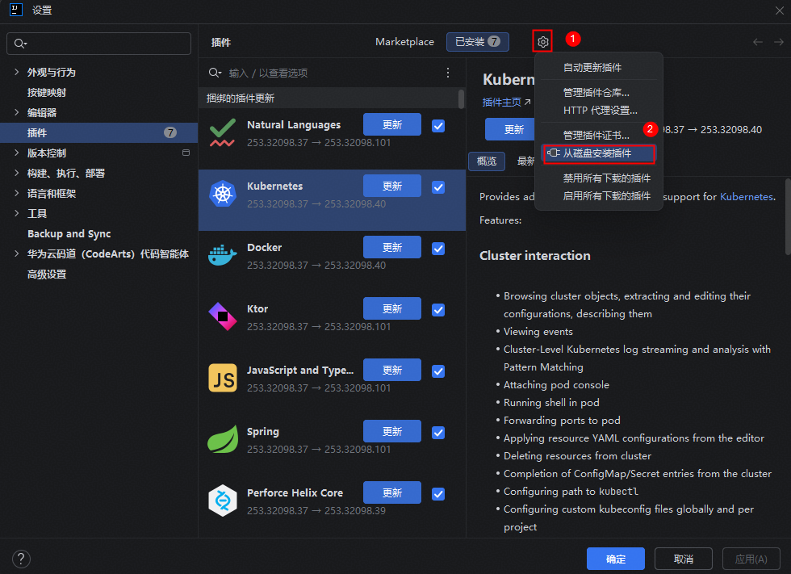Screen dimensions: 791x574
Task: Click 更新 button in Kubernetes list row
Action: click(392, 186)
